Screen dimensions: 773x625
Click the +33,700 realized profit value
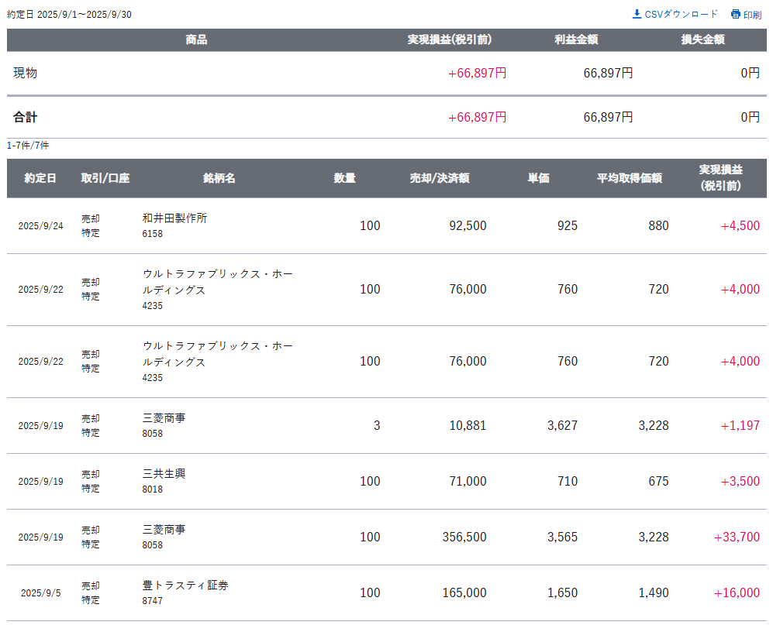(737, 537)
